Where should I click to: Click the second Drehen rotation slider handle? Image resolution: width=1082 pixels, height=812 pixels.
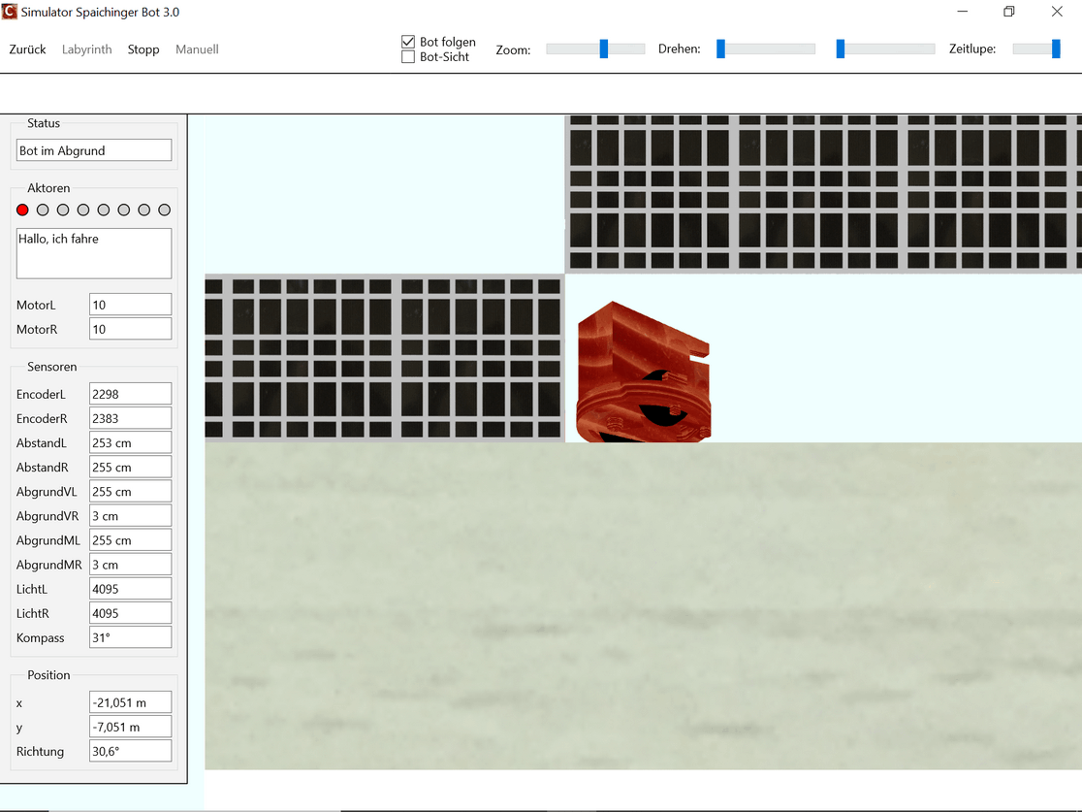pyautogui.click(x=841, y=49)
